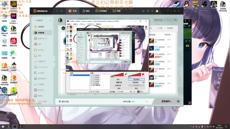
Task: Click the 编辑场景 button in OBS
Action: coord(119,83)
